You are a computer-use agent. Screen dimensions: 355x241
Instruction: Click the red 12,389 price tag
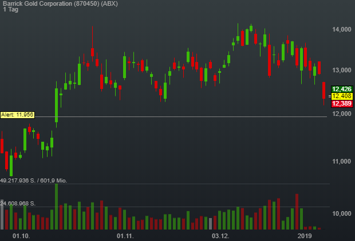pyautogui.click(x=342, y=104)
